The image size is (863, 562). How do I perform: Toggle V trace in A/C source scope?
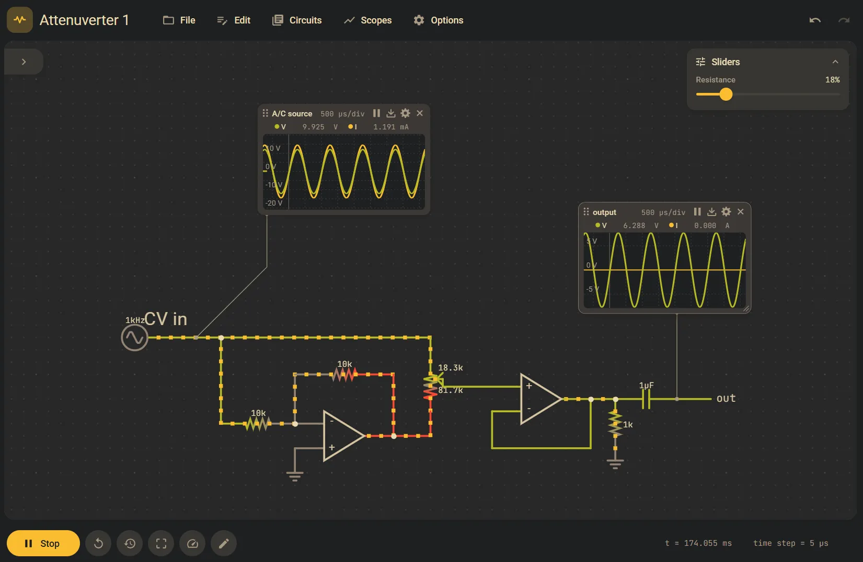tap(280, 127)
